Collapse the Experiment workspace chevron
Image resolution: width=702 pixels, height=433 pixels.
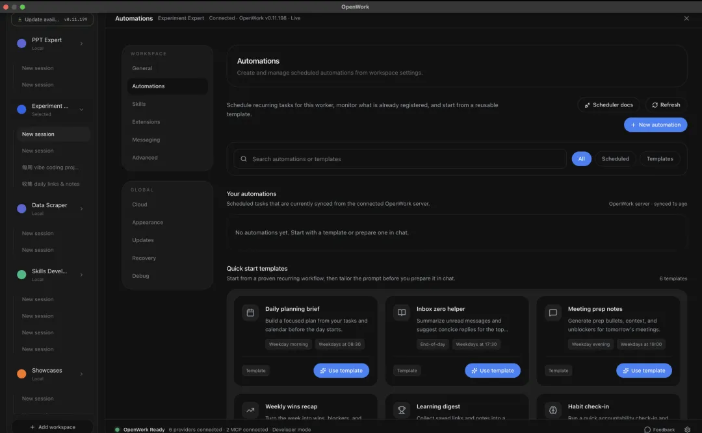(x=81, y=109)
